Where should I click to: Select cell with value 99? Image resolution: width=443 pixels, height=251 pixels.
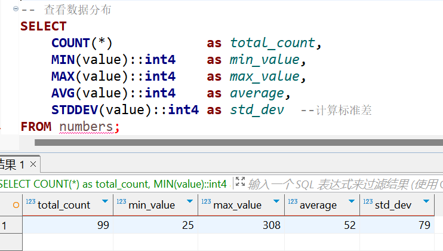[68, 225]
